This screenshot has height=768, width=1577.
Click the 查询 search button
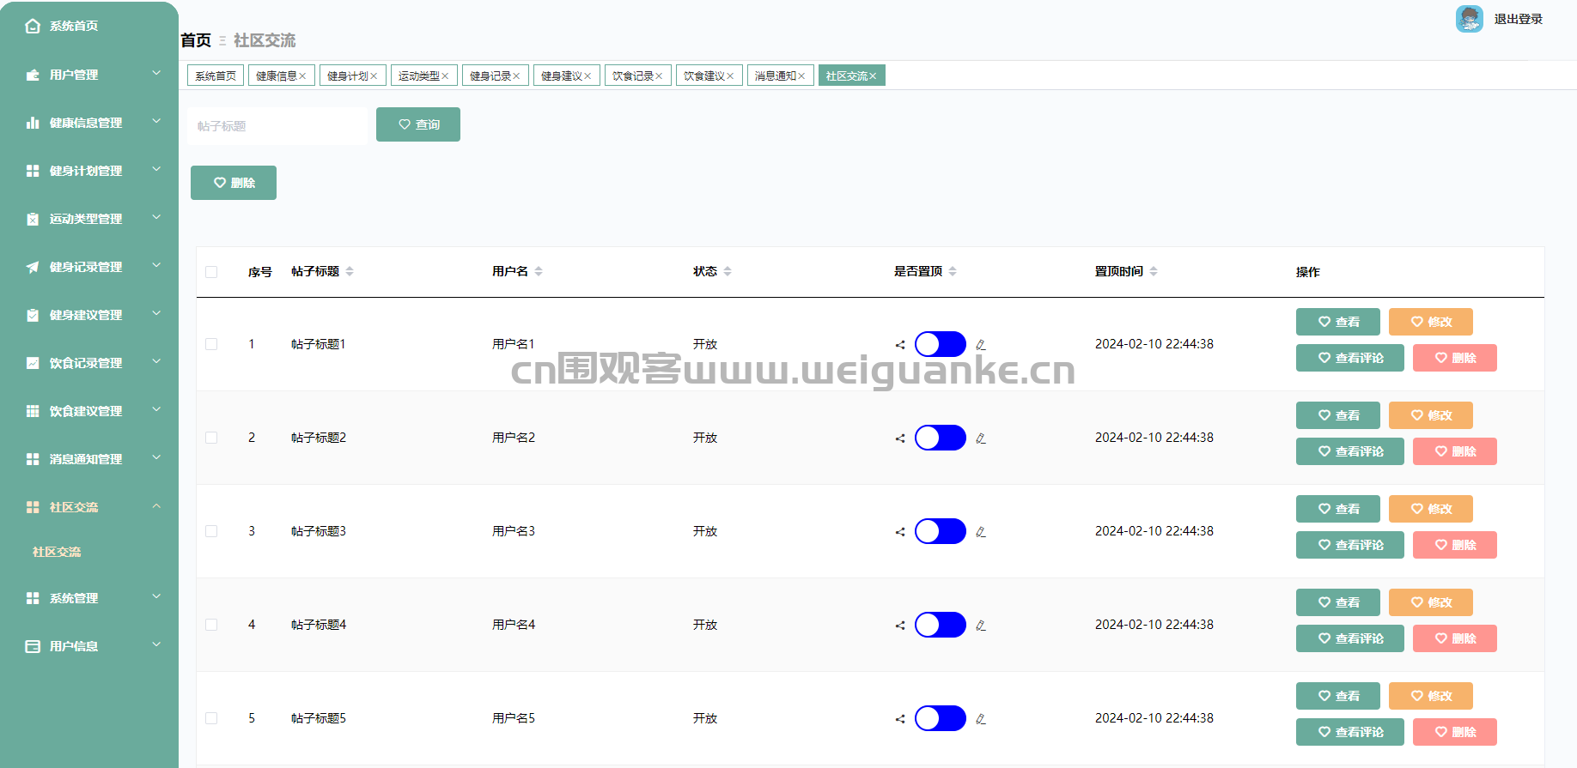418,124
